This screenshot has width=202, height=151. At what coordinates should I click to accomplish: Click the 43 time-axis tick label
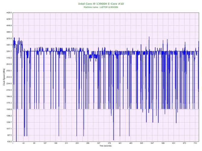click(x=24, y=143)
